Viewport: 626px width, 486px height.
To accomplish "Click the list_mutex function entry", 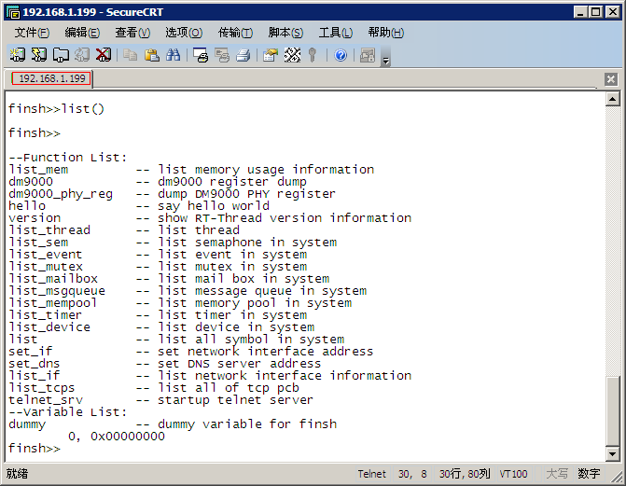I will (x=46, y=267).
